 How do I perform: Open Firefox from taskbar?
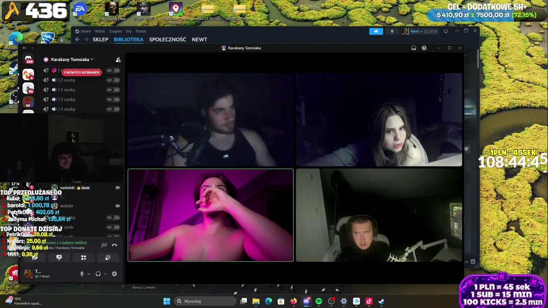(x=293, y=301)
